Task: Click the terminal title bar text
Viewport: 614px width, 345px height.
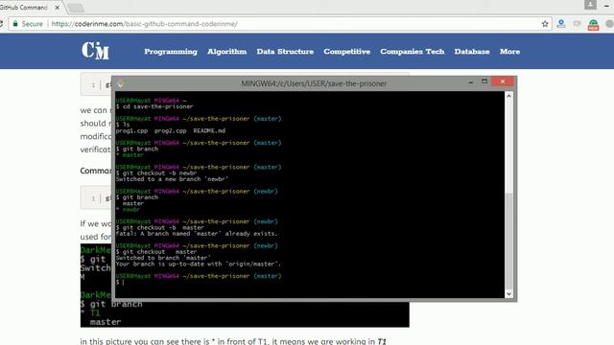Action: coord(314,83)
